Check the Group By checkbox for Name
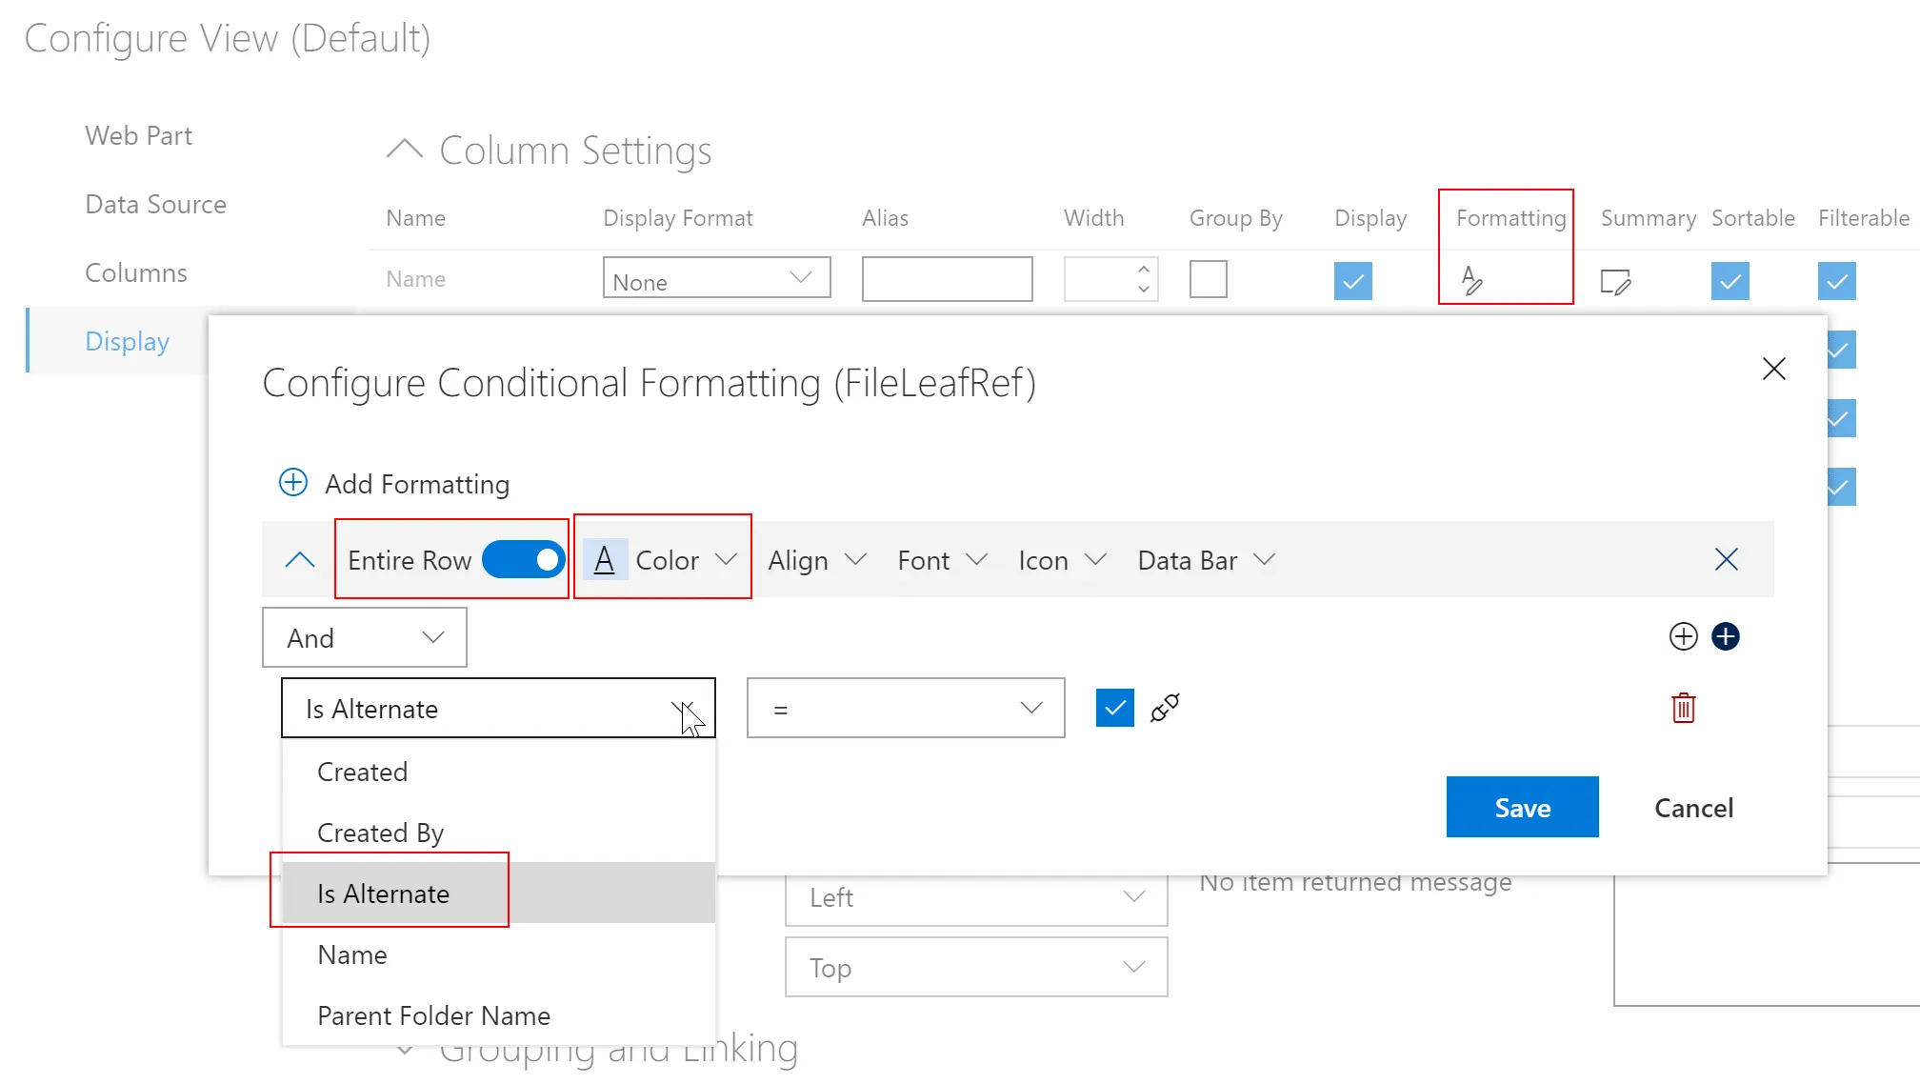 click(1208, 279)
